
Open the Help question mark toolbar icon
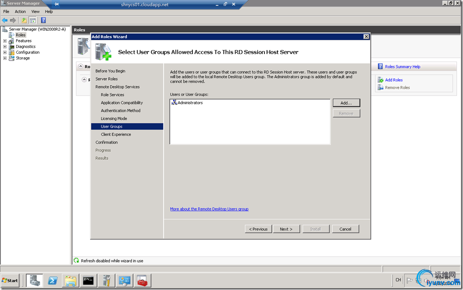click(43, 20)
